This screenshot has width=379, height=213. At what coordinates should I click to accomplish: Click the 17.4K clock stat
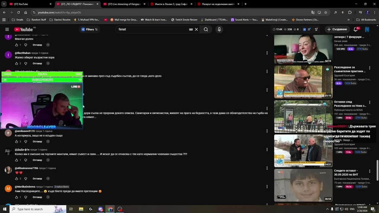(x=277, y=29)
